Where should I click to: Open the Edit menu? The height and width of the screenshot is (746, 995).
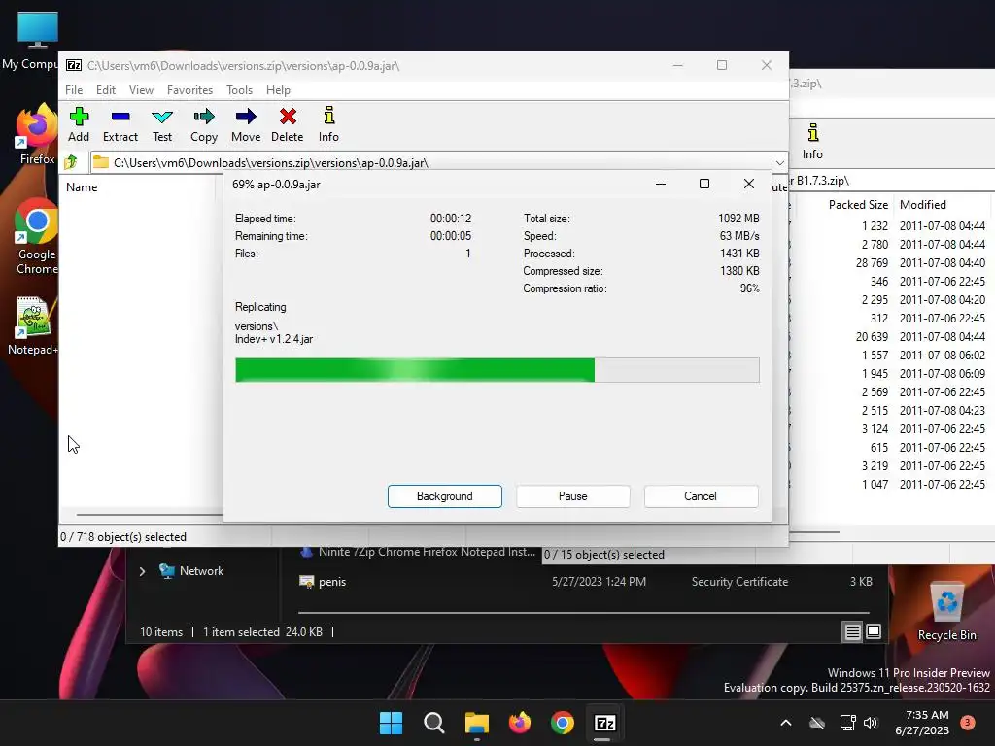pyautogui.click(x=105, y=90)
